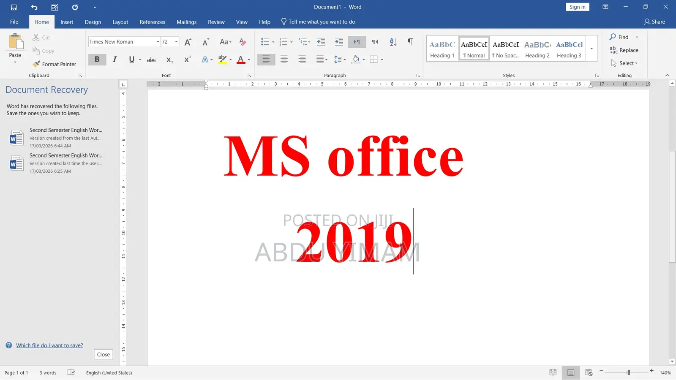Toggle Underline formatting

tap(131, 60)
